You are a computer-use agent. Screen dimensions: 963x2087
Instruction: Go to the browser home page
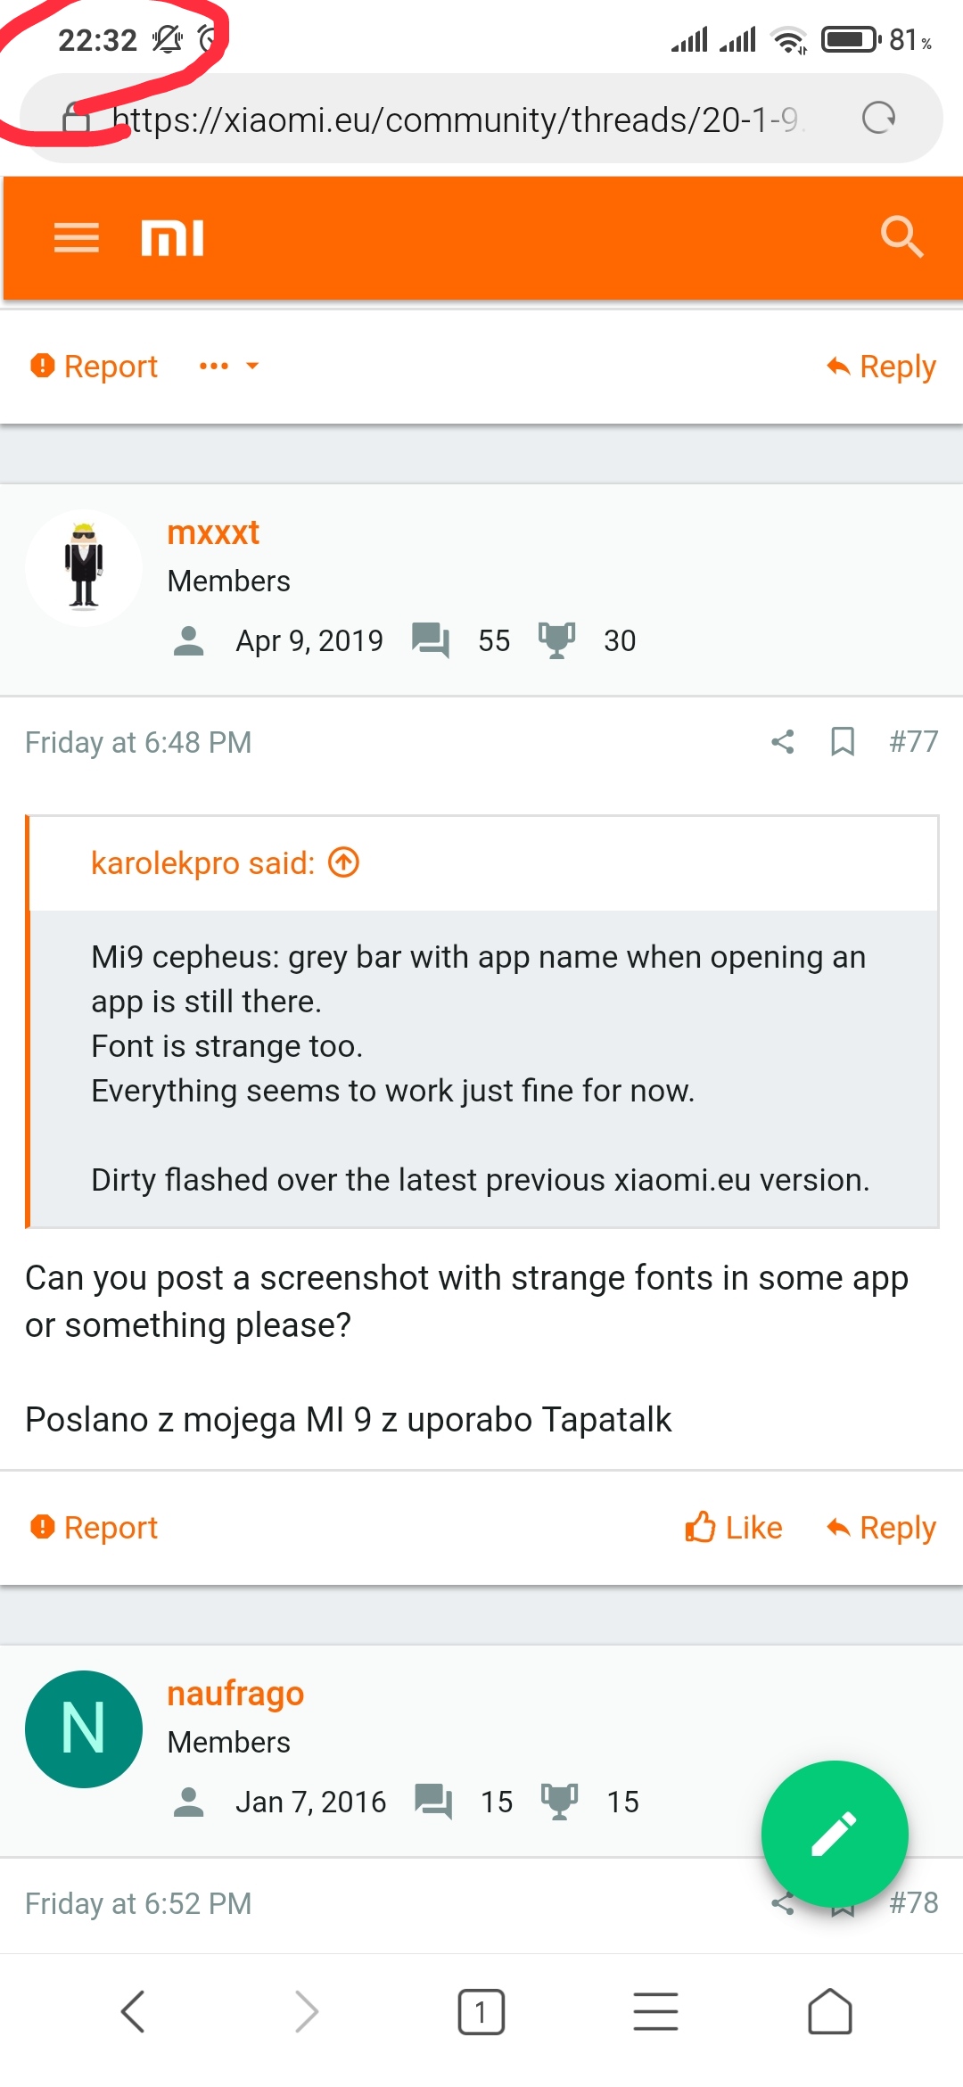coord(829,2012)
